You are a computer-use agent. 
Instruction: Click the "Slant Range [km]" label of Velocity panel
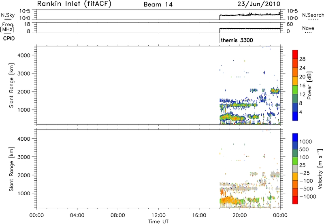(11, 169)
